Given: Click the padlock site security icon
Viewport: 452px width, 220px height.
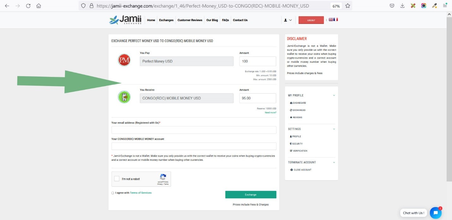Looking at the screenshot, I should tap(92, 6).
